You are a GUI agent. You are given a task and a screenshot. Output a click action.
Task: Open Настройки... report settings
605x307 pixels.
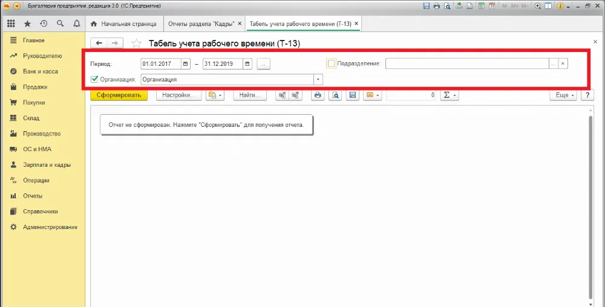pyautogui.click(x=178, y=95)
